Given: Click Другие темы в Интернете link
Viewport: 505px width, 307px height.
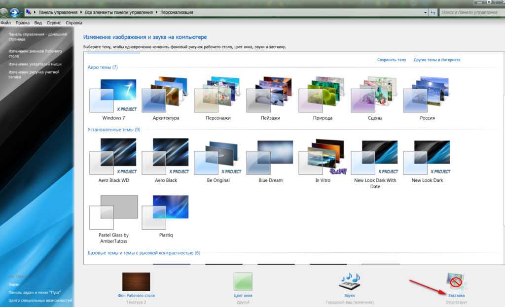Looking at the screenshot, I should click(x=437, y=60).
